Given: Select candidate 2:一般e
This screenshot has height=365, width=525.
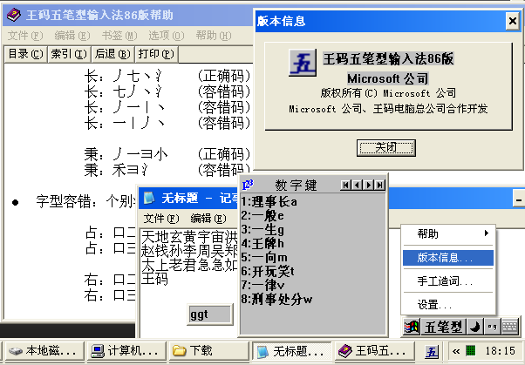Looking at the screenshot, I should (262, 216).
